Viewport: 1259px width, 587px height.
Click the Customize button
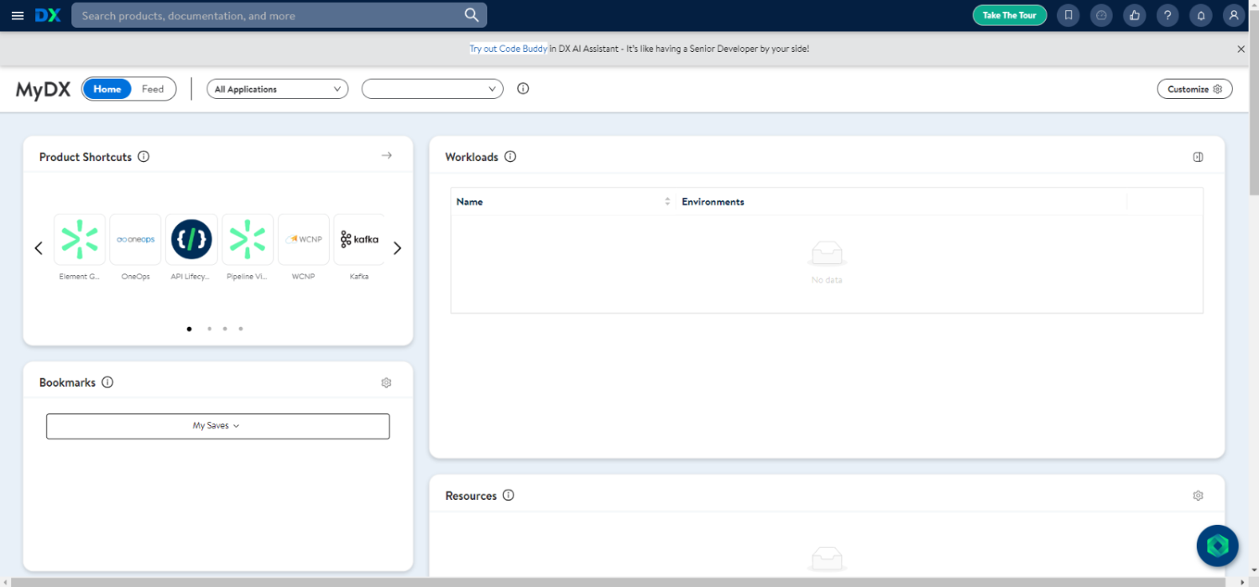tap(1194, 89)
